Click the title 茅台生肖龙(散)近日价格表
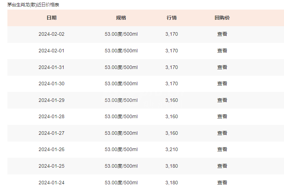 pos(33,5)
